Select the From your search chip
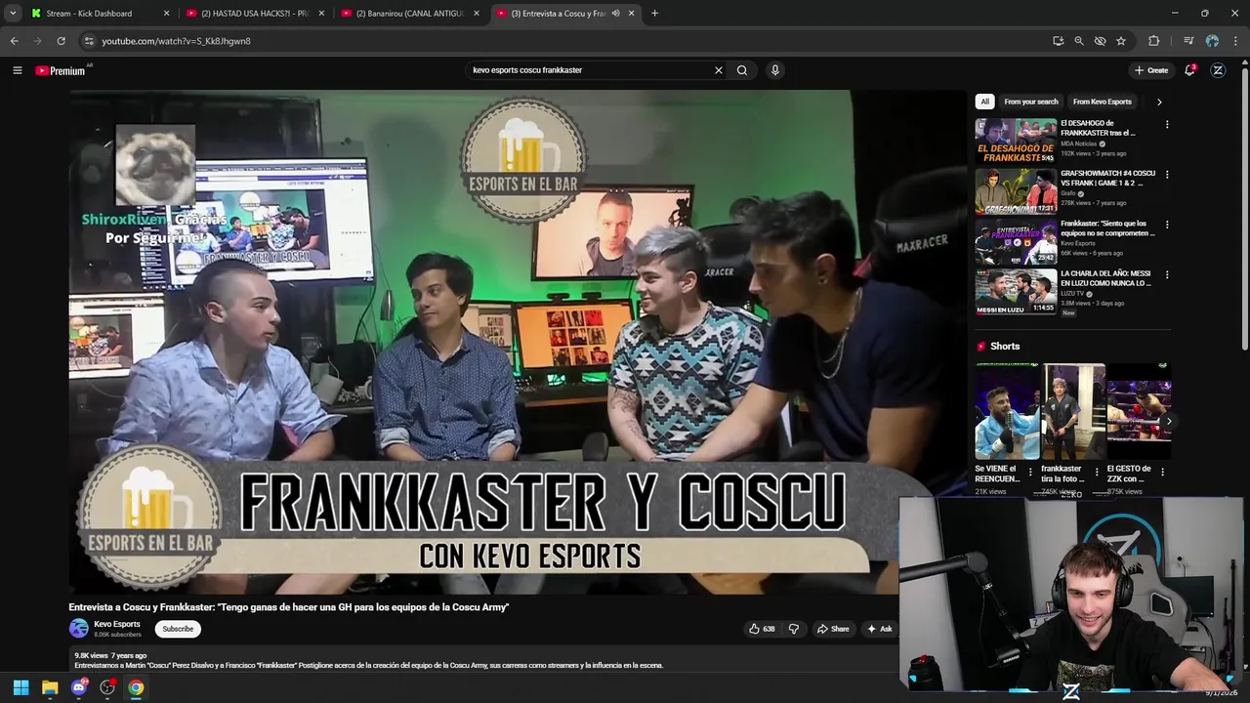The image size is (1250, 703). tap(1031, 102)
